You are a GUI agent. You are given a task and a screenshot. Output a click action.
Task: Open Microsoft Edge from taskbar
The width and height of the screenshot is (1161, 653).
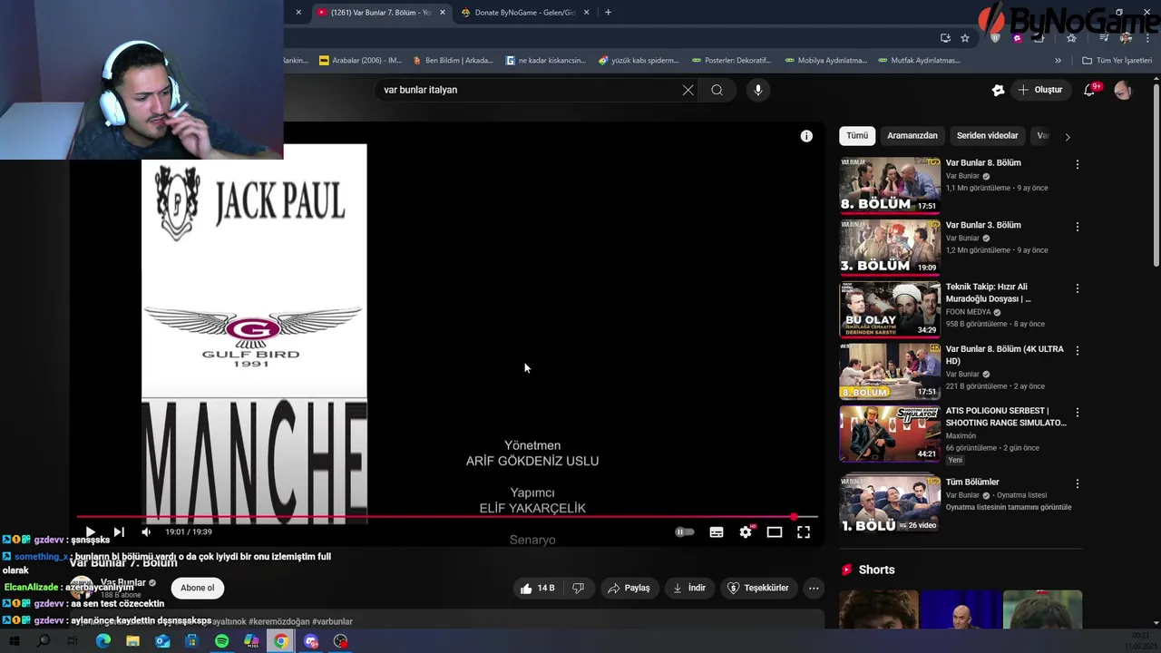pos(103,641)
